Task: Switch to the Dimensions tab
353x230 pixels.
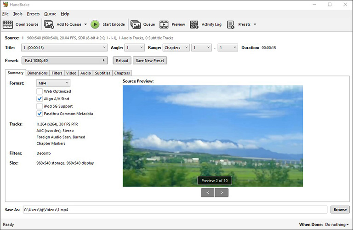Action: pyautogui.click(x=37, y=73)
